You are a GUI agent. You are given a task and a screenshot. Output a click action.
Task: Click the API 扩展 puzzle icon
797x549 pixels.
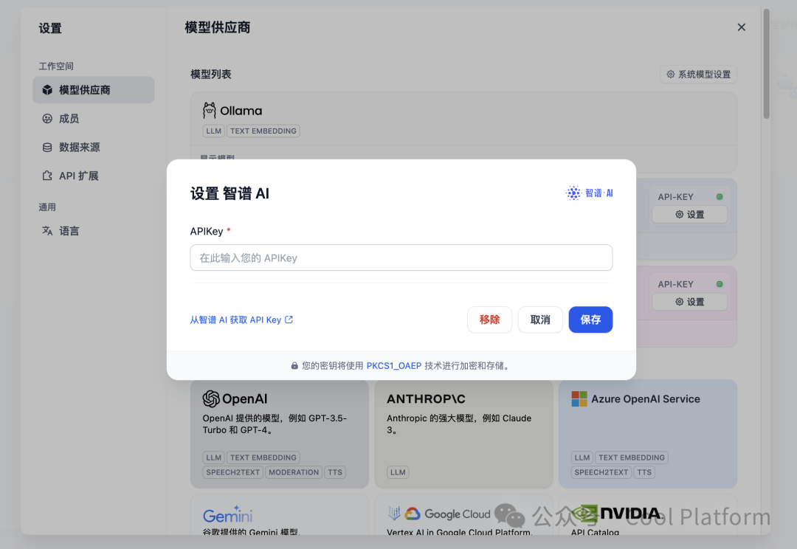[47, 176]
